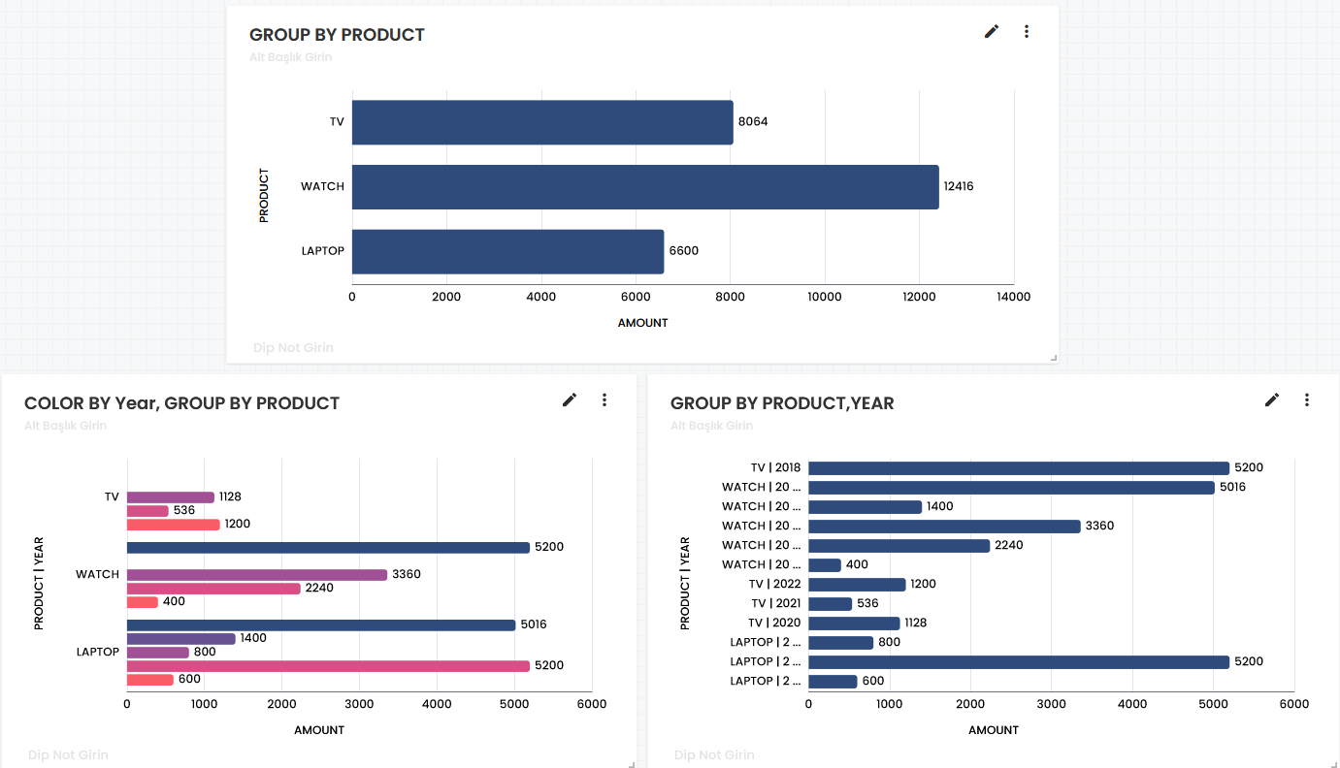The width and height of the screenshot is (1340, 768).
Task: Click the dark blue 5016 bar in COLOR BY Year chart
Action: pyautogui.click(x=321, y=625)
